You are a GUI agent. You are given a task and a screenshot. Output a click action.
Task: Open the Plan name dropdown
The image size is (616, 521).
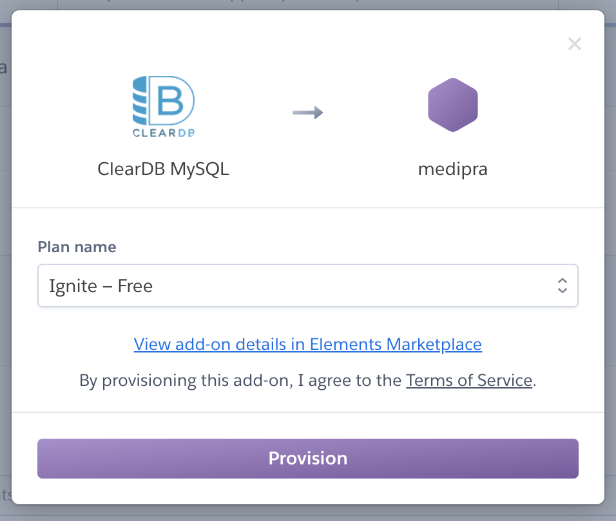(307, 286)
